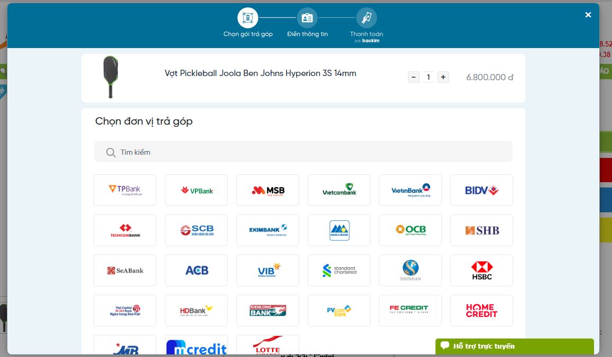Choose FE Credit as installment provider

(410, 311)
